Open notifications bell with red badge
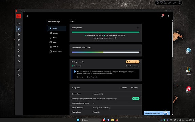Viewport: 195px width, 122px height. tap(163, 16)
